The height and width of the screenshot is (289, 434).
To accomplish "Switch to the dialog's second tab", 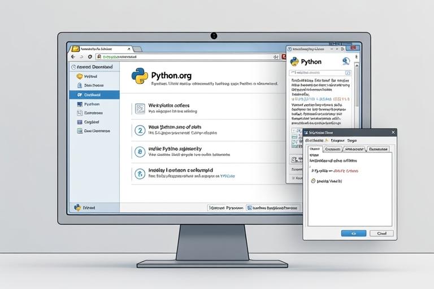I will point(332,149).
